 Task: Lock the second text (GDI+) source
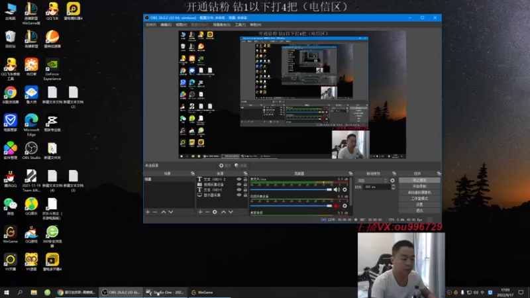[x=245, y=190]
